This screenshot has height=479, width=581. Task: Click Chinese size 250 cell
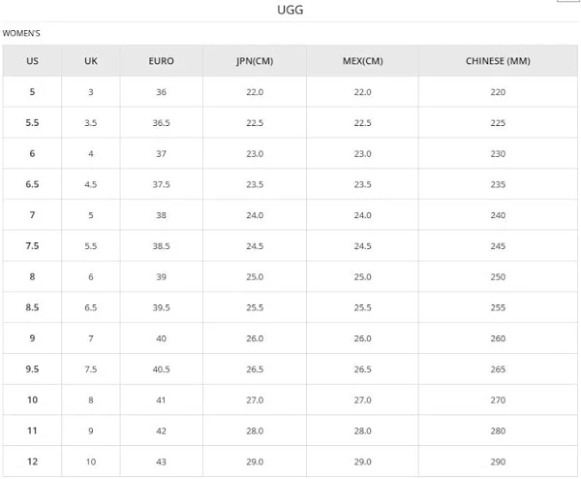(x=498, y=277)
